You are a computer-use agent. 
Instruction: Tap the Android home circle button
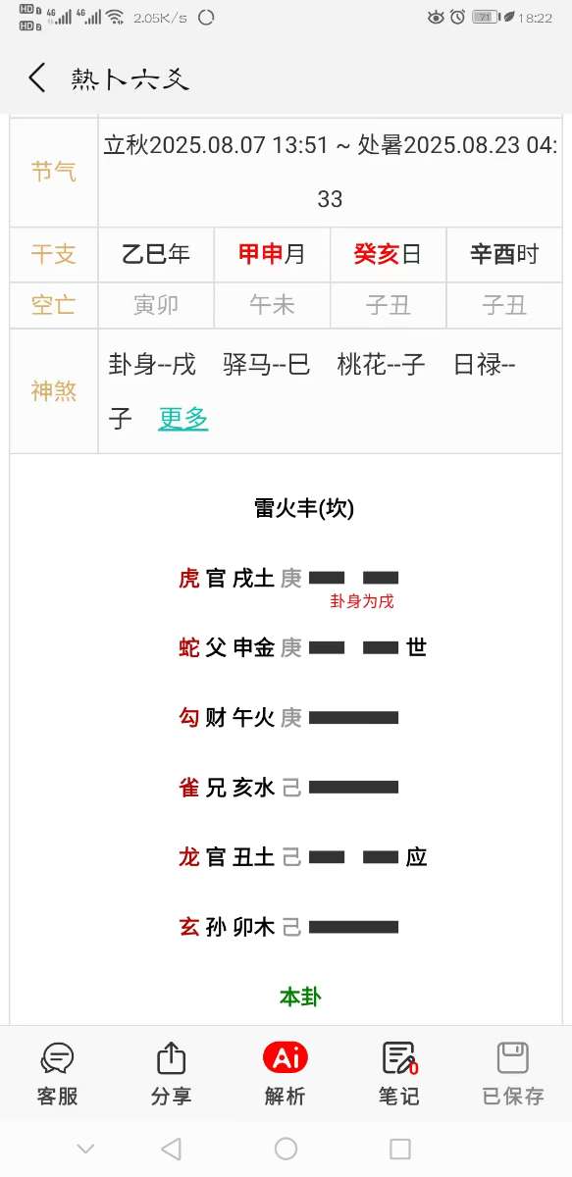286,1148
